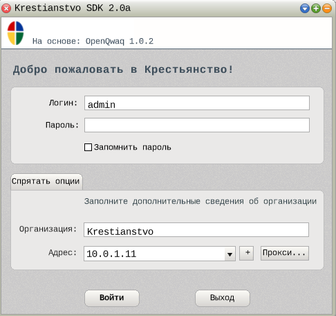336x316 pixels.
Task: Click the plus button beside address
Action: coord(246,253)
